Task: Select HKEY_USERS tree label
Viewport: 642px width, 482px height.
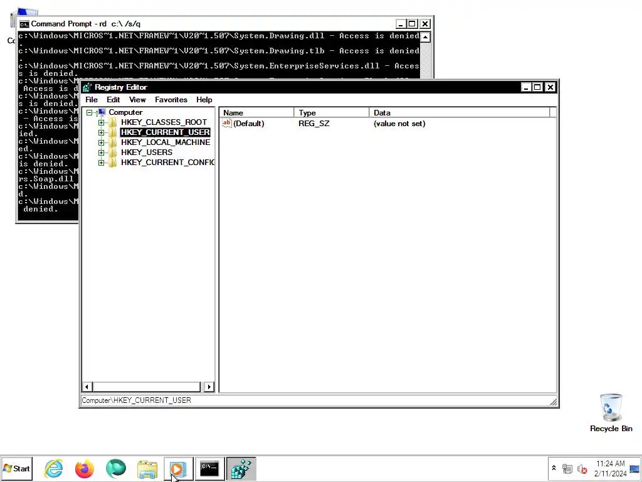Action: (x=147, y=153)
